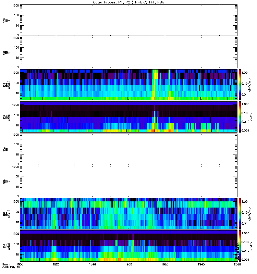Click the 'thc fbk scm1' y-axis title
The height and width of the screenshot is (274, 257).
click(x=7, y=246)
